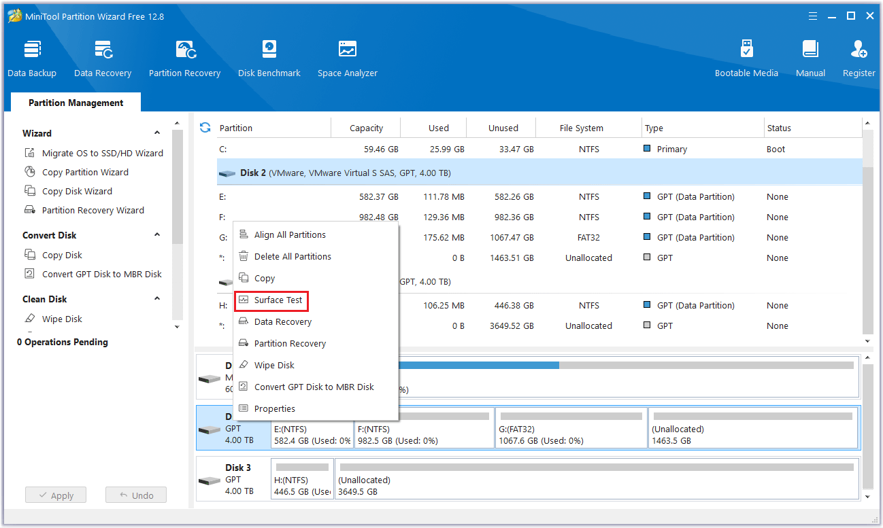Select partition E: row in list
883x528 pixels.
539,196
